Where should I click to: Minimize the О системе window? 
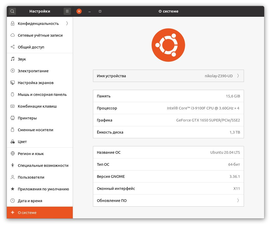(90, 11)
